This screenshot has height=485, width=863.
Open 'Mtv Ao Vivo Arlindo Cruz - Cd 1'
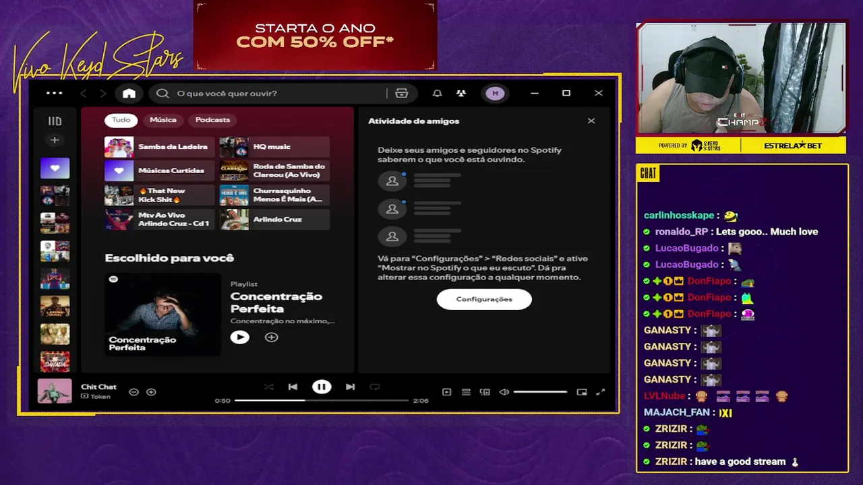pos(159,220)
